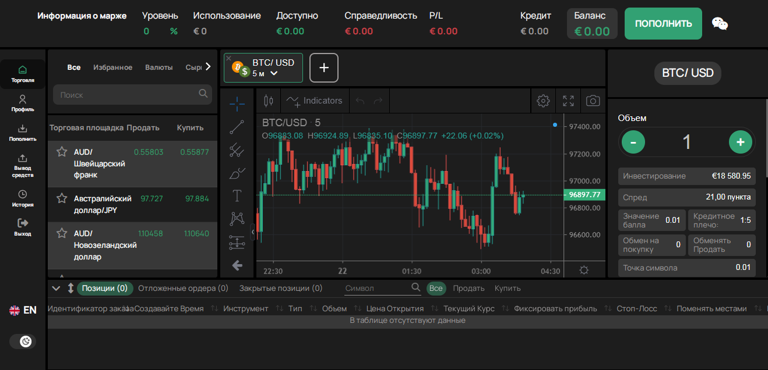Open the candlestick chart style selector

tap(268, 101)
